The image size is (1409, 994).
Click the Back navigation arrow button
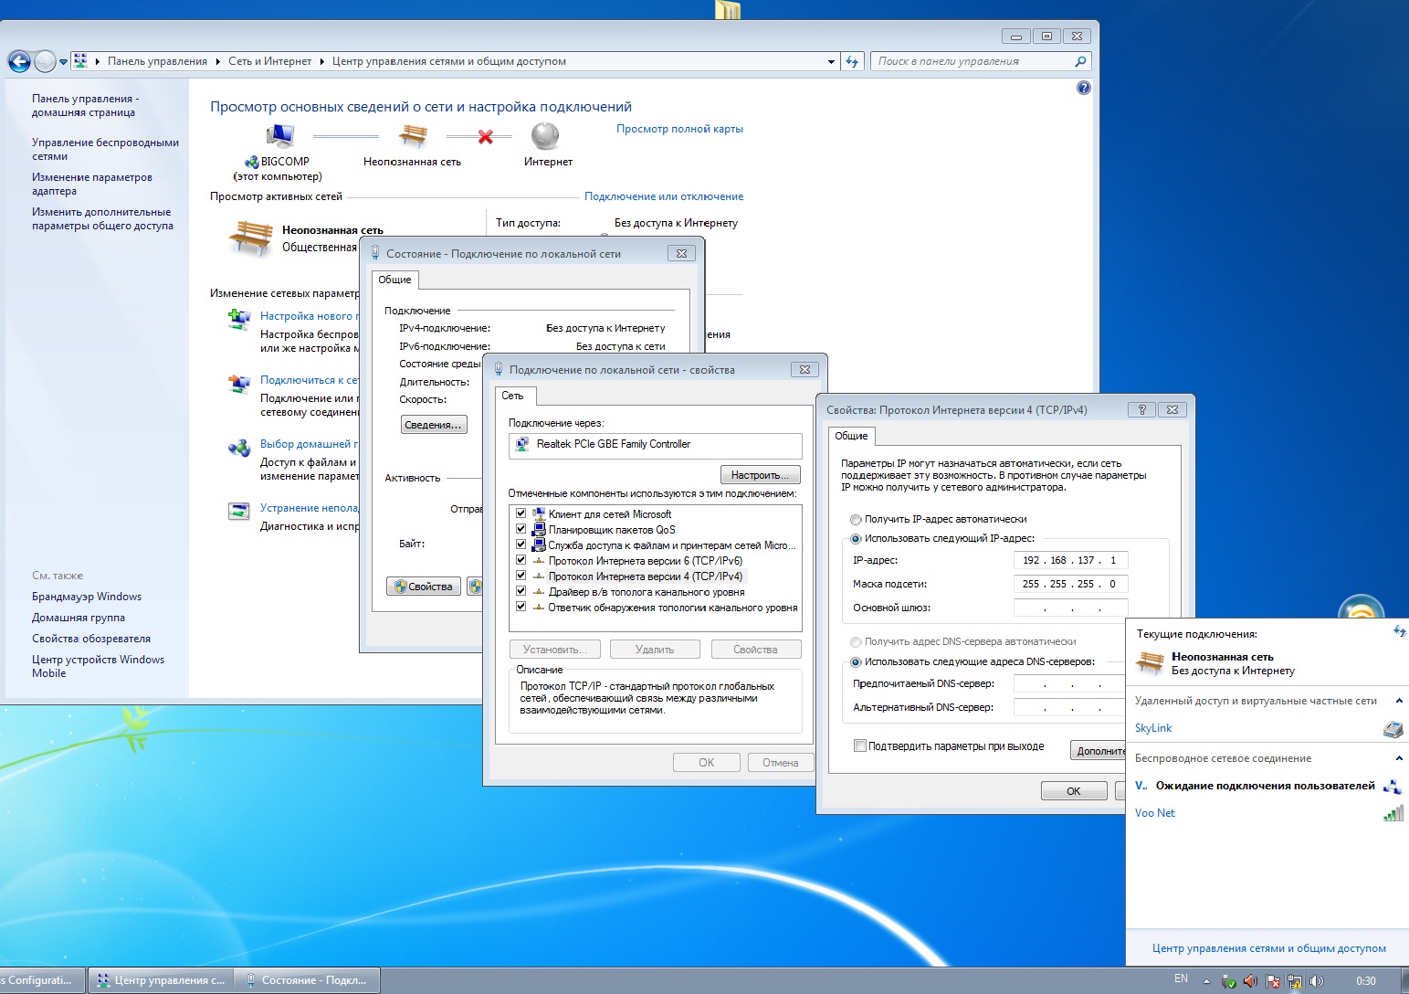(x=19, y=61)
